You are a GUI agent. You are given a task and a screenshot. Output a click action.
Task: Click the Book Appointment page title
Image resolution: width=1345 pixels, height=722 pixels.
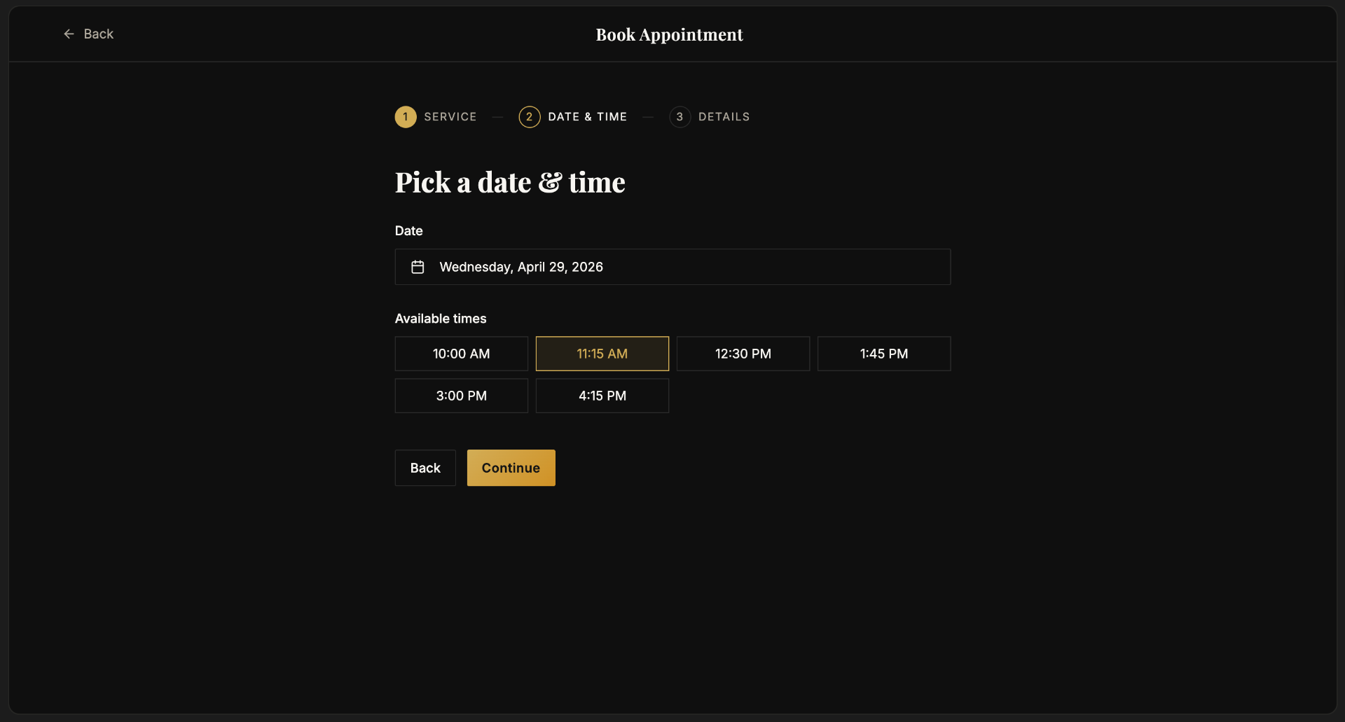click(x=669, y=34)
